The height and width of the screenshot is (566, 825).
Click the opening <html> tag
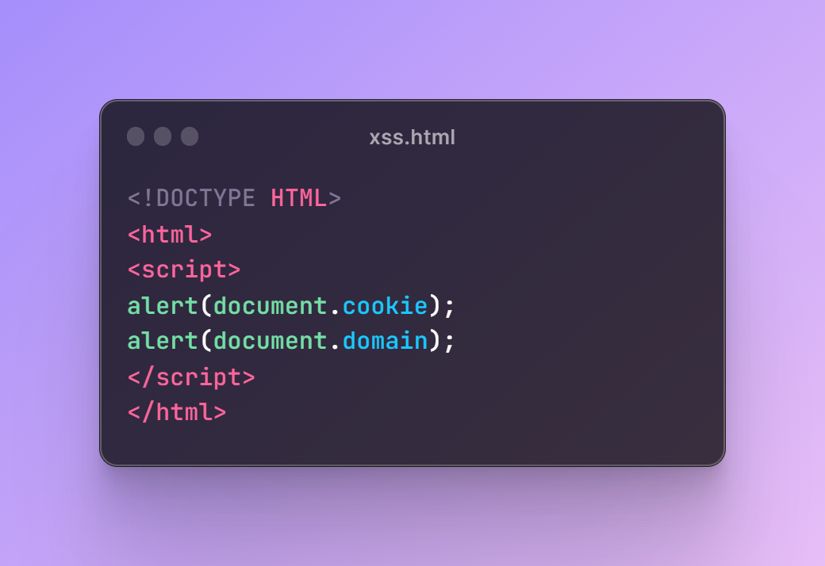170,234
